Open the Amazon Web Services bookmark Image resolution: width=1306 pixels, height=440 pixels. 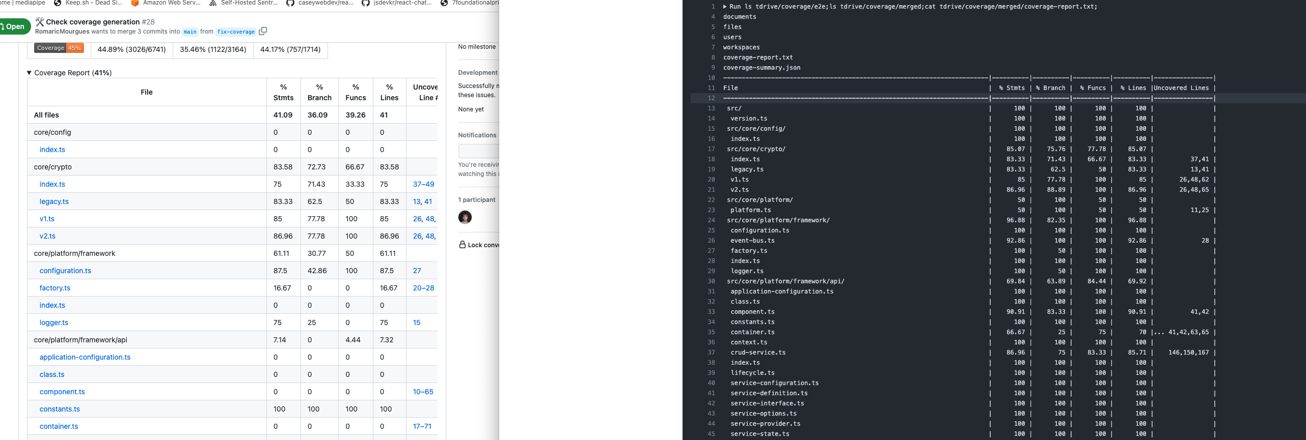166,3
